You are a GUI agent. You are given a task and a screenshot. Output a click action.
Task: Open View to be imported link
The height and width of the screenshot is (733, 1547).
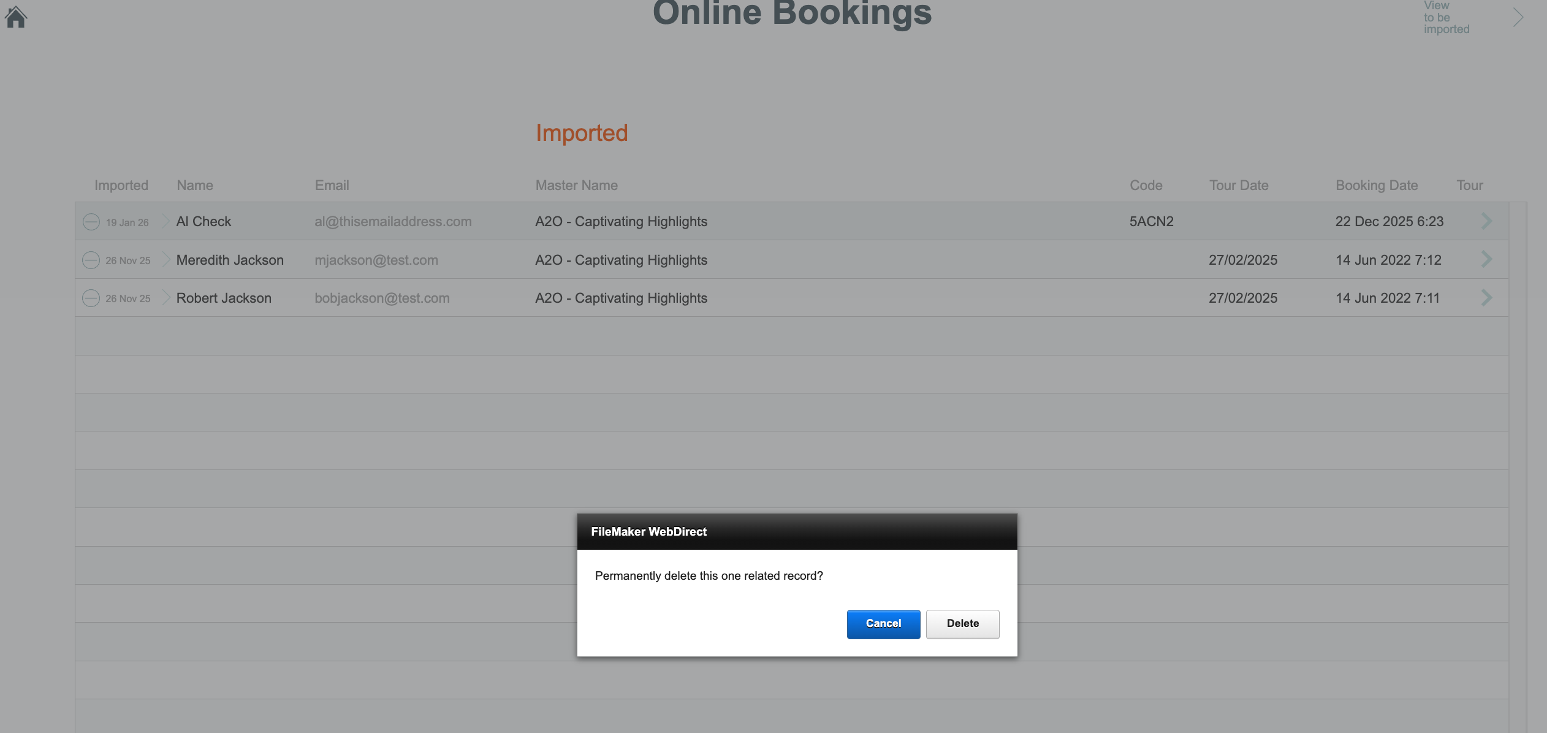point(1446,17)
